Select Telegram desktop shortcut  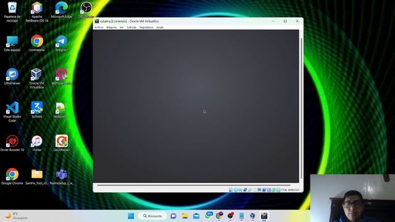(x=62, y=44)
